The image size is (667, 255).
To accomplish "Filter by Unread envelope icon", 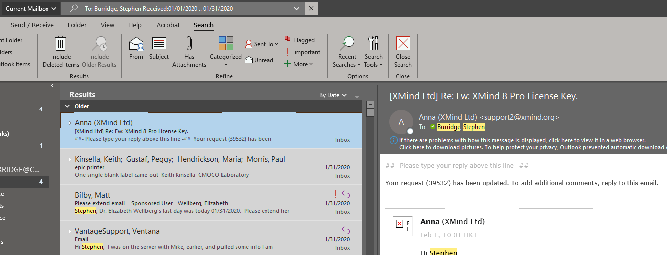I will pyautogui.click(x=249, y=60).
